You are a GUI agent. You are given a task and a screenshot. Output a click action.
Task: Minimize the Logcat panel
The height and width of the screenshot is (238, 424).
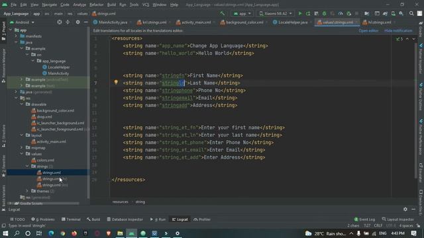[x=413, y=209]
